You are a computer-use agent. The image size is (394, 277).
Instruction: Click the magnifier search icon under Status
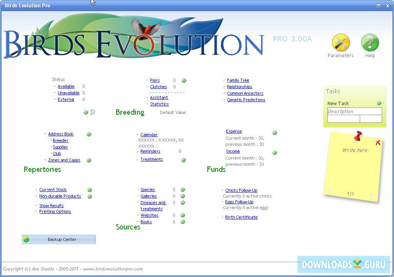pyautogui.click(x=93, y=112)
